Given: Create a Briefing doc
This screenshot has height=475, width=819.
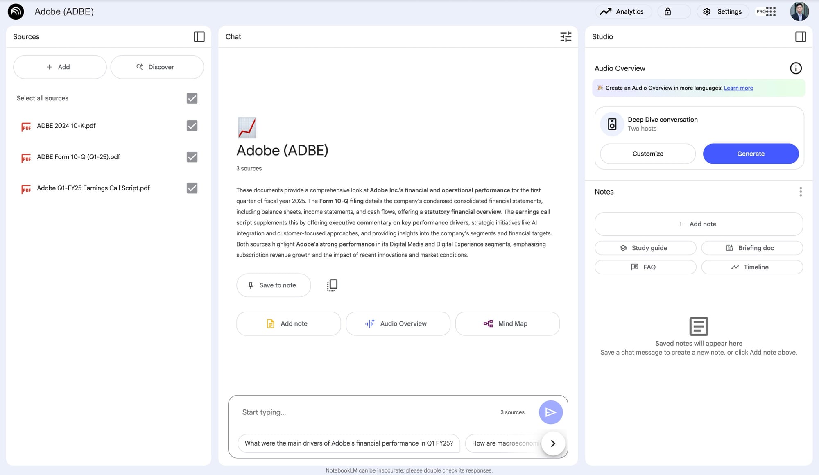Looking at the screenshot, I should 752,248.
